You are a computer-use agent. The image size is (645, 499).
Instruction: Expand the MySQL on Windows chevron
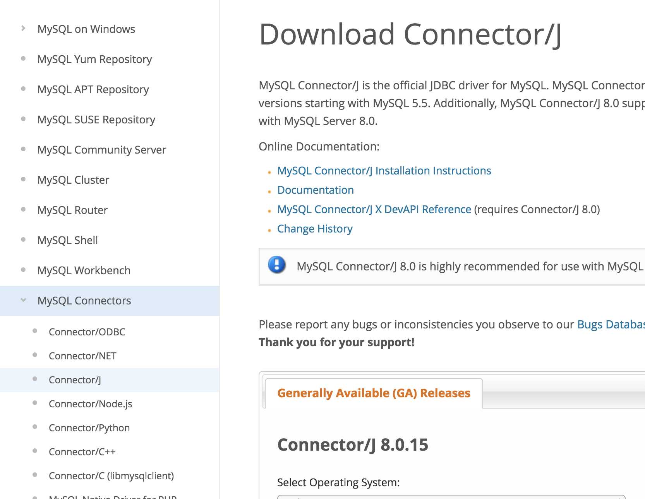[x=23, y=28]
